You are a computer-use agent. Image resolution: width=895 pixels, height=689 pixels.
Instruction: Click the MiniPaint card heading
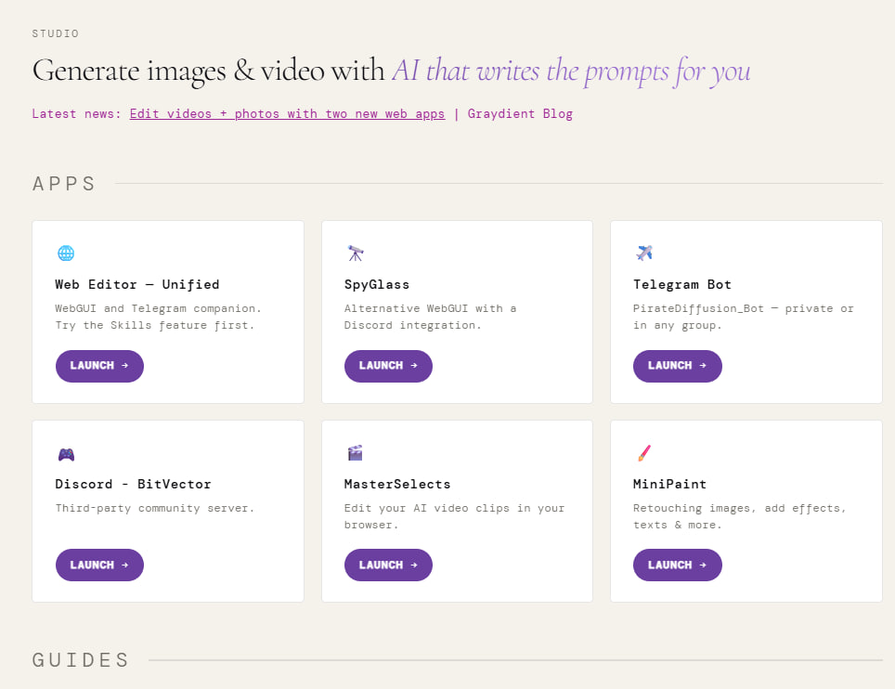click(x=669, y=485)
